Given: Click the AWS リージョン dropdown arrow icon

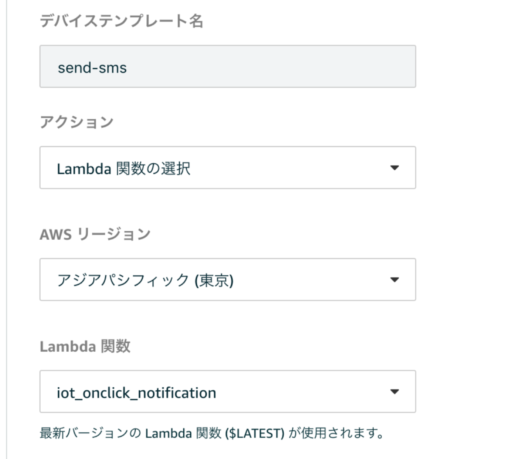Looking at the screenshot, I should click(x=395, y=280).
